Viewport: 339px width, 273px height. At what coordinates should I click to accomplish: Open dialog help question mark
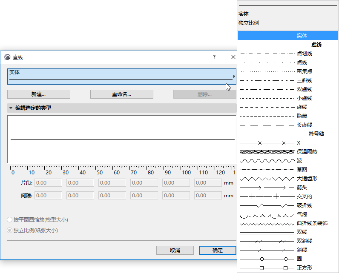[214, 57]
